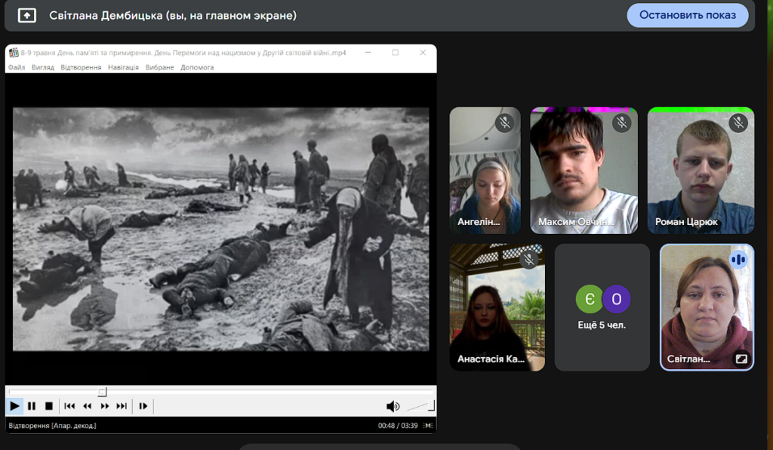Click the audio activity indicator on Світлан tile
The width and height of the screenshot is (773, 450).
point(738,259)
